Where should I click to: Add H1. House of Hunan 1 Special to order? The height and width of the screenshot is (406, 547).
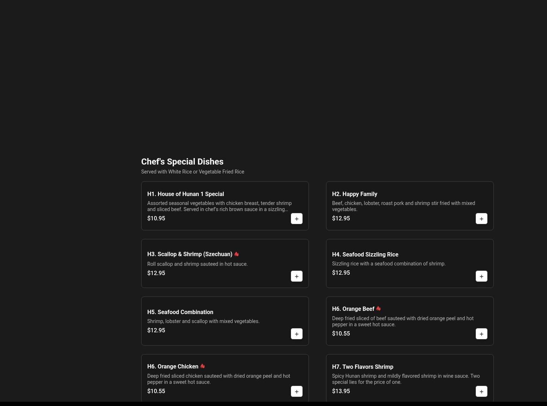click(296, 219)
